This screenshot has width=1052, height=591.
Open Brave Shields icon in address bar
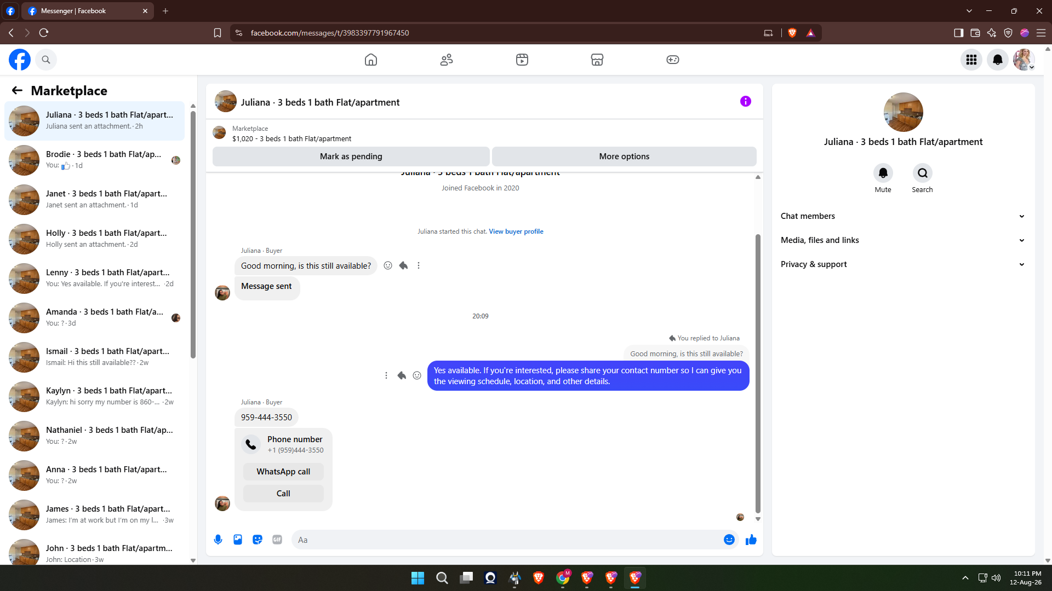click(792, 33)
